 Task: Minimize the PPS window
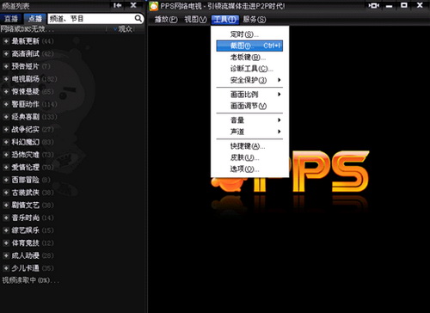pos(390,6)
